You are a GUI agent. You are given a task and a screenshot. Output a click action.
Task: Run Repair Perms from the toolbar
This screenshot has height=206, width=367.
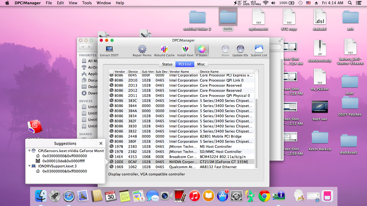click(x=142, y=51)
